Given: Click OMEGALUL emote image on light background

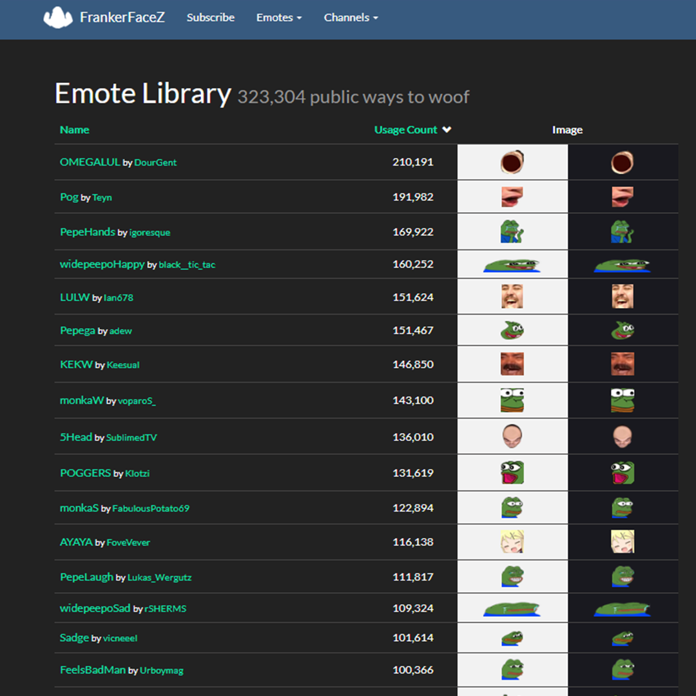Looking at the screenshot, I should click(x=512, y=162).
